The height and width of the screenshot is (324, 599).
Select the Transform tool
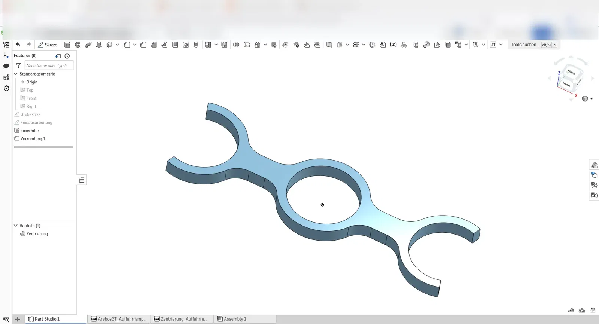tap(257, 45)
